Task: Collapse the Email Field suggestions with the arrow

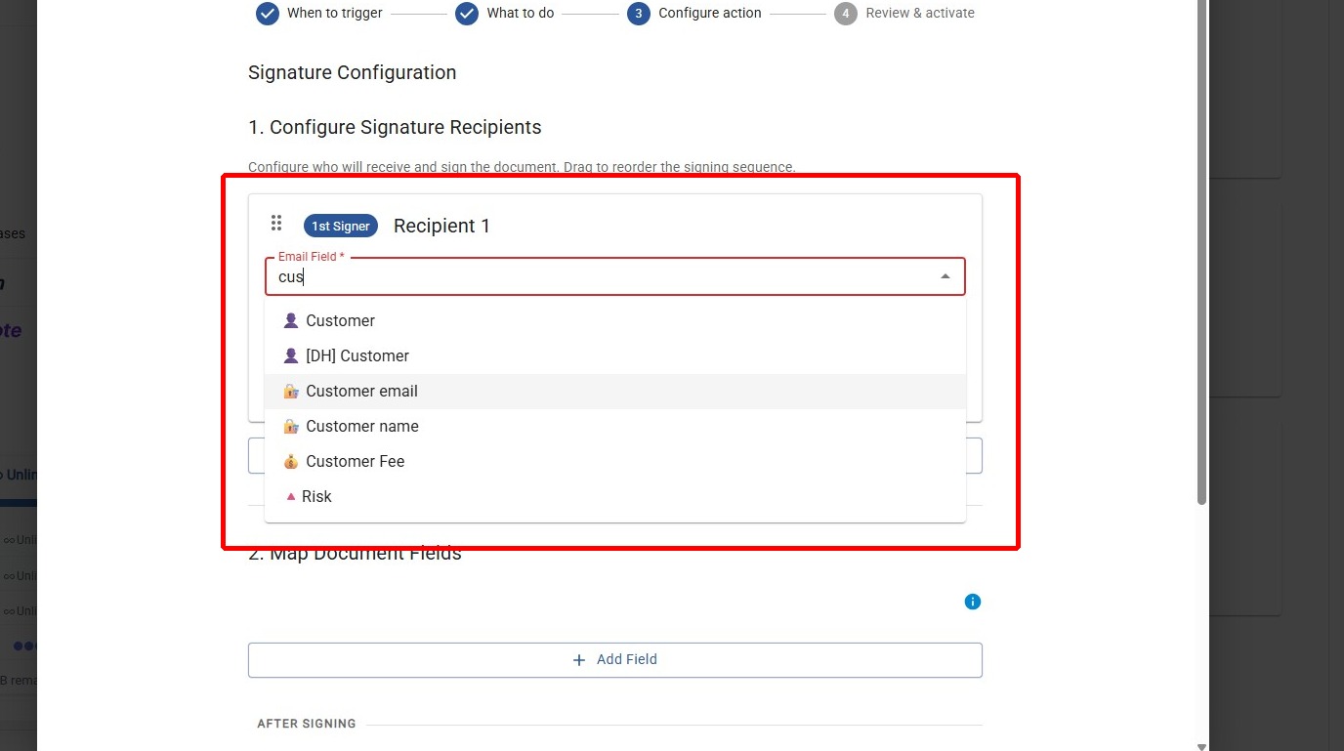Action: click(945, 276)
